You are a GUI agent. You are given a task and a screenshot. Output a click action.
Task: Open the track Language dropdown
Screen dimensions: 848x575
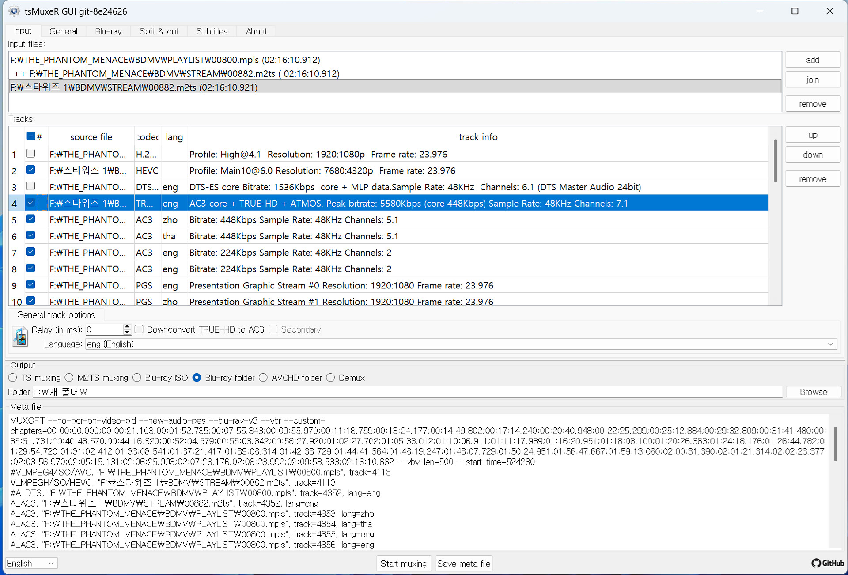click(461, 344)
